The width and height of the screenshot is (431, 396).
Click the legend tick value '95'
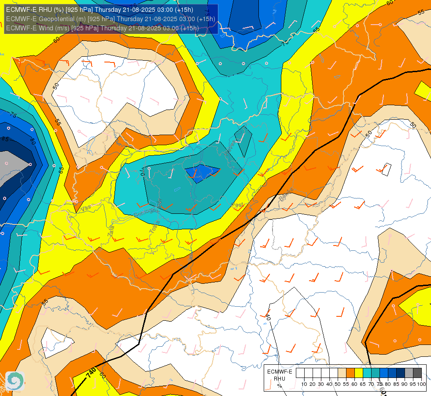[413, 384]
